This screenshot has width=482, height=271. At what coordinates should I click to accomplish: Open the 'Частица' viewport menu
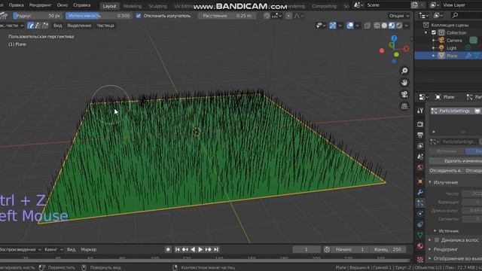tap(105, 26)
